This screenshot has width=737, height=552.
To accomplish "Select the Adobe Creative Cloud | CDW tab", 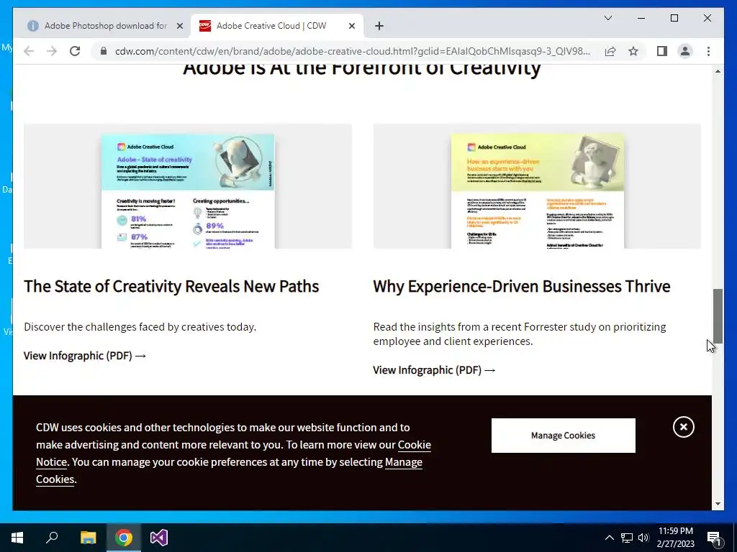I will tap(277, 26).
